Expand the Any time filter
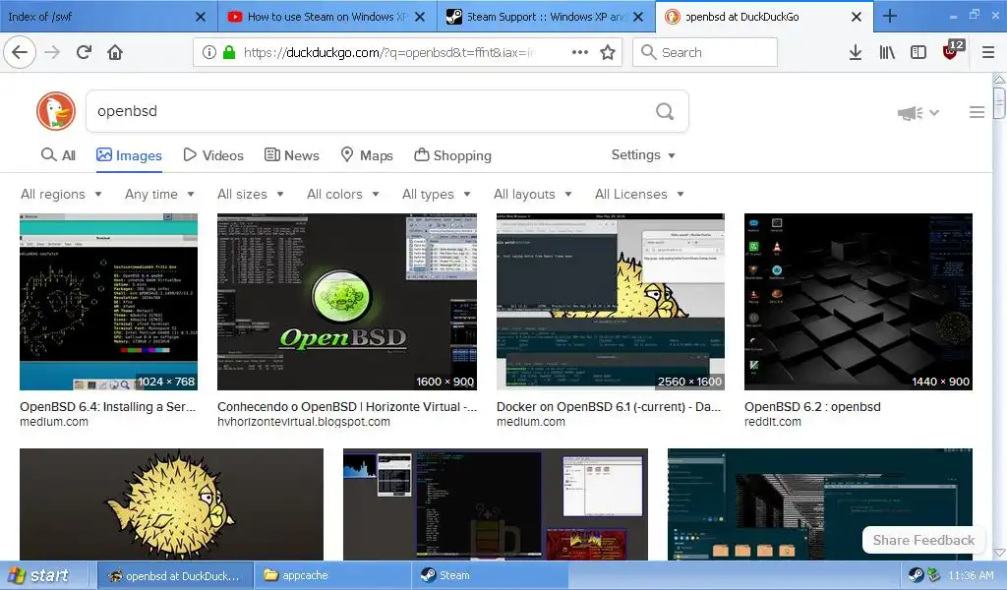This screenshot has height=590, width=1007. 159,194
